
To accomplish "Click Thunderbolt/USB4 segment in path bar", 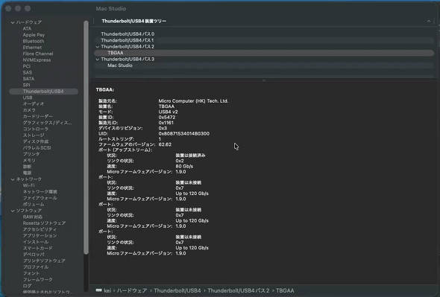I will point(177,290).
